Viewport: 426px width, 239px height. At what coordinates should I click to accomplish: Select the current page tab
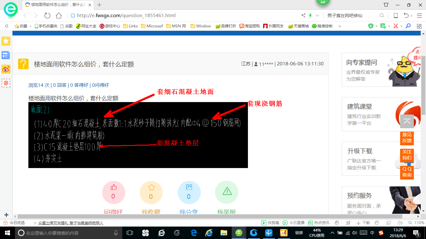click(x=58, y=5)
